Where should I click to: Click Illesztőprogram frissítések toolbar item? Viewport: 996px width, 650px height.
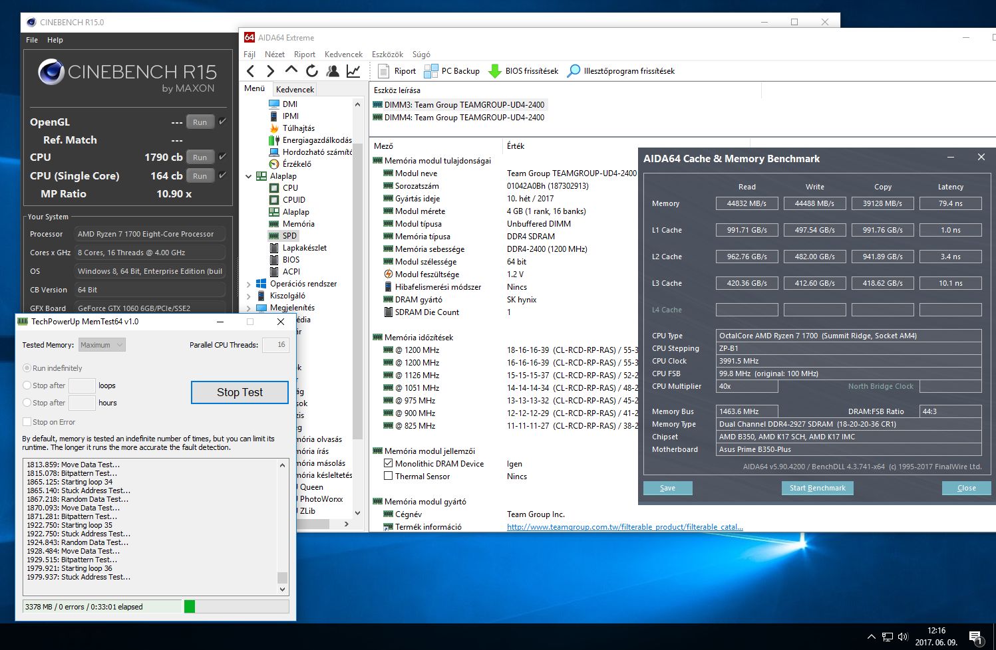click(621, 71)
